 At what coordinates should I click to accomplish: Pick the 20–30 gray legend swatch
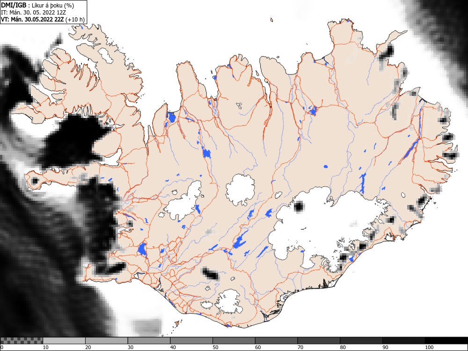pos(107,341)
